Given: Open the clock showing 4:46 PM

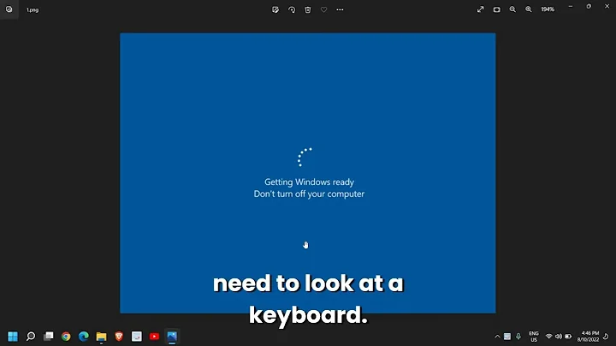Looking at the screenshot, I should [x=588, y=337].
